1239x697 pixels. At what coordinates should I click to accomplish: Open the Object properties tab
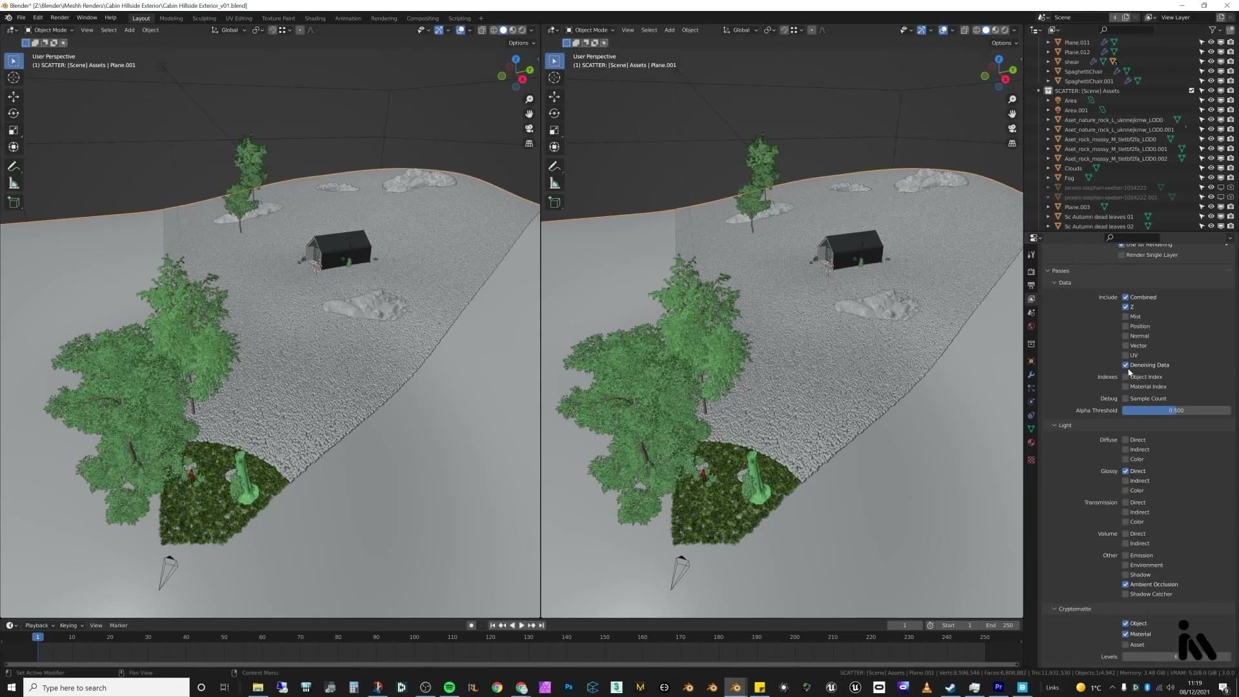click(1031, 361)
